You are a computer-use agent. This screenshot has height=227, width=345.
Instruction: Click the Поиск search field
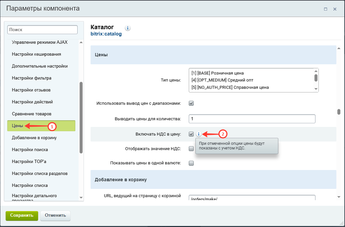point(42,30)
